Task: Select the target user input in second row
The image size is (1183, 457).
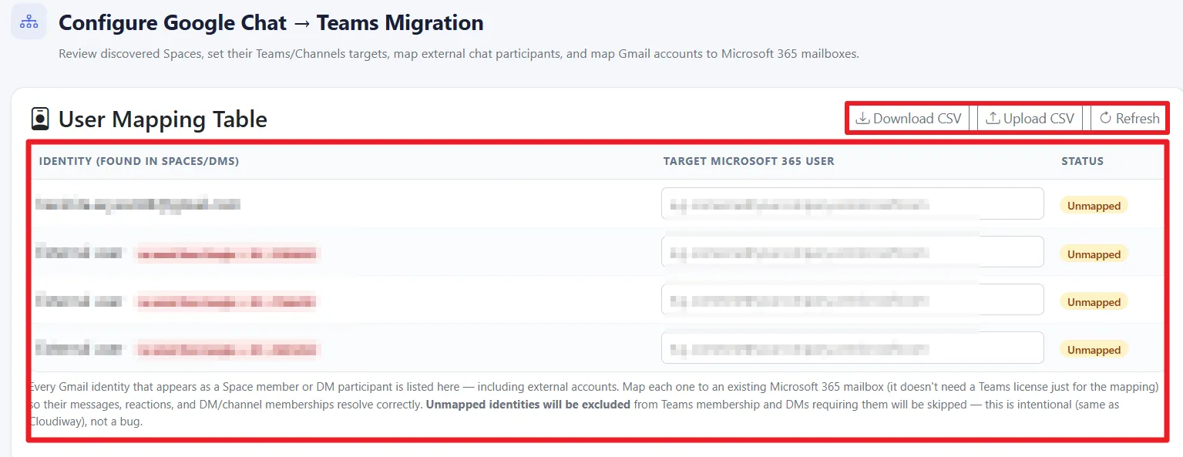Action: point(852,252)
